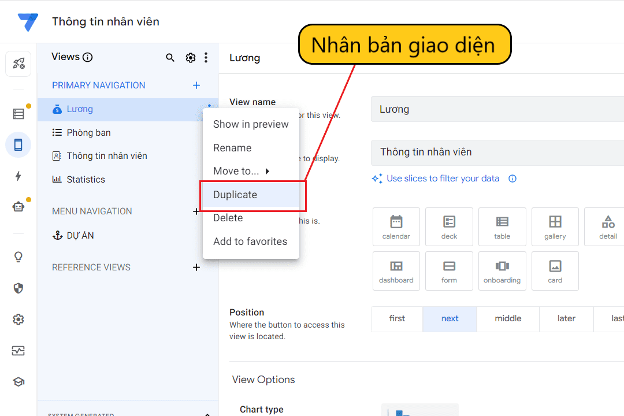Select the Intelligence lightbulb icon
This screenshot has width=624, height=416.
click(x=18, y=257)
